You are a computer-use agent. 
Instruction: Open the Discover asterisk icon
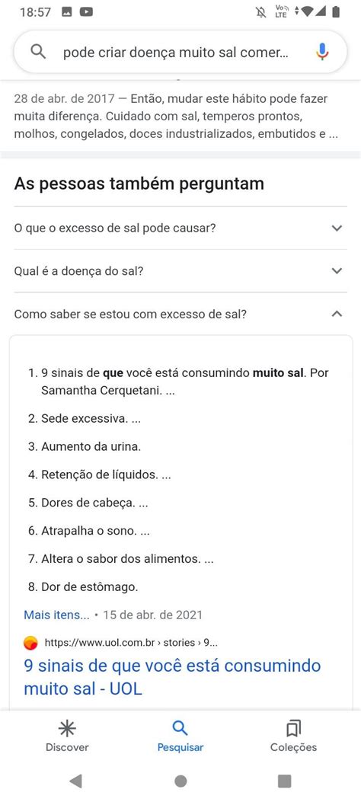(x=67, y=728)
